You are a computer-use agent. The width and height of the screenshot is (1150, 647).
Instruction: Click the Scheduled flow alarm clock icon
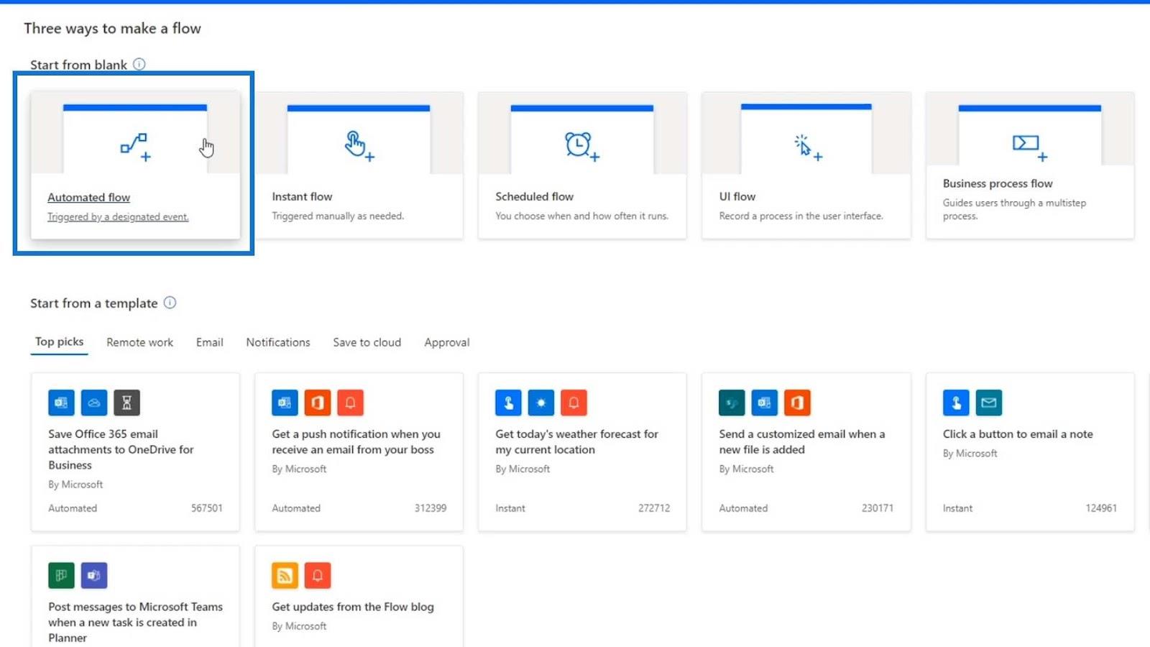tap(581, 146)
